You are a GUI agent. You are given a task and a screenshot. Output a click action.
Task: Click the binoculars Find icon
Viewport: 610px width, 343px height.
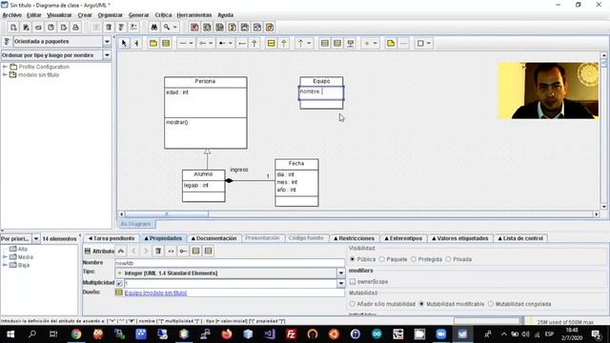pos(154,28)
